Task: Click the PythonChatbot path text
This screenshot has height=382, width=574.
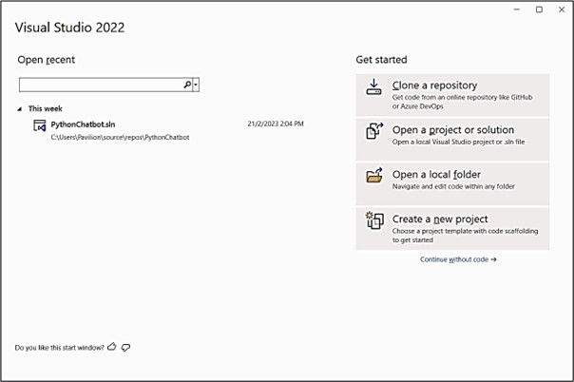Action: pyautogui.click(x=120, y=138)
